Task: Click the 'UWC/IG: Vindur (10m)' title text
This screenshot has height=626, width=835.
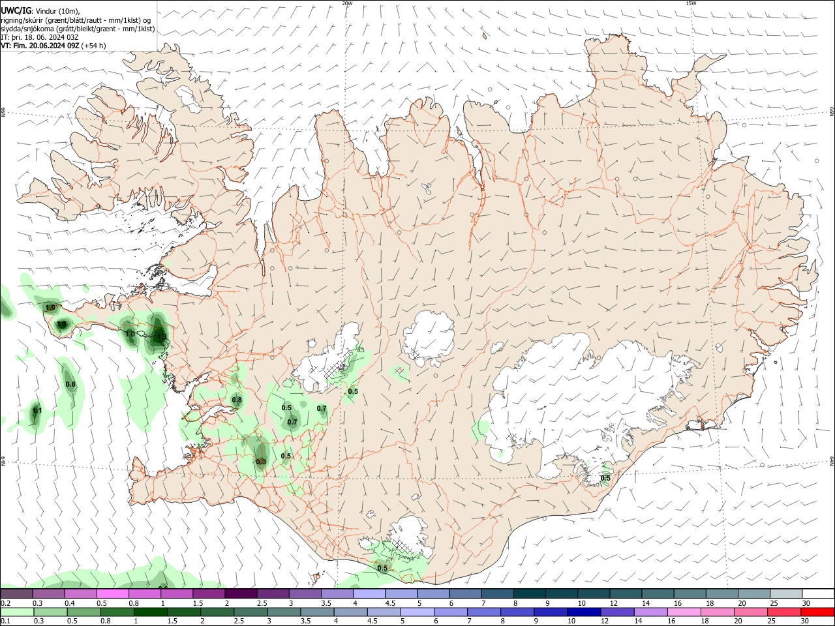Action: click(x=40, y=10)
